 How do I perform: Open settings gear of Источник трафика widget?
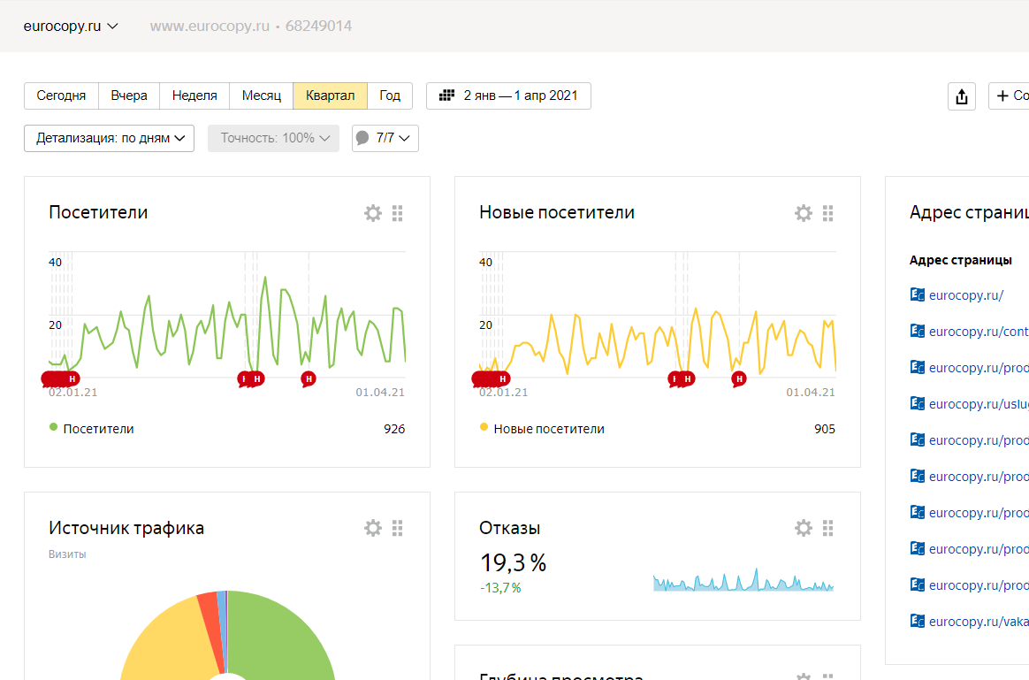(373, 528)
